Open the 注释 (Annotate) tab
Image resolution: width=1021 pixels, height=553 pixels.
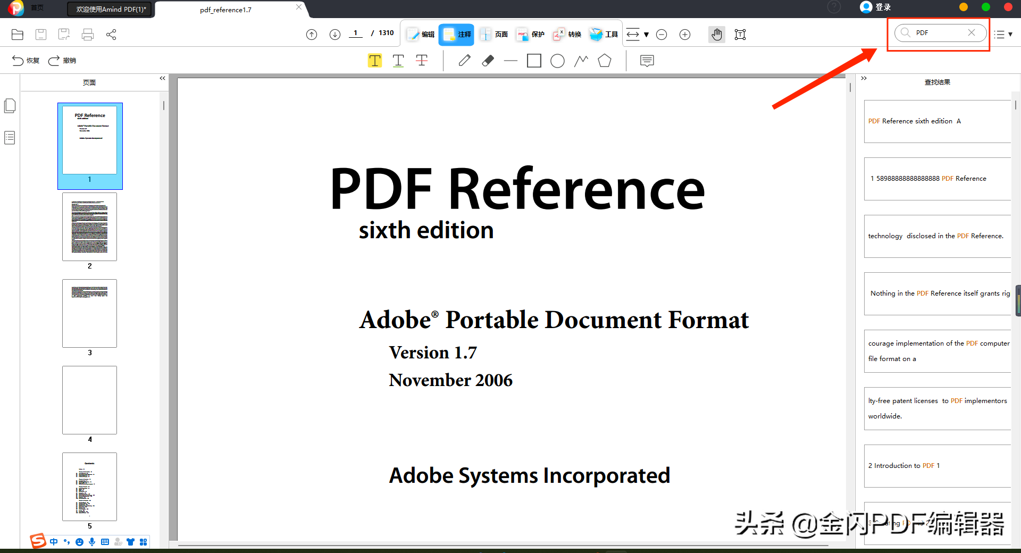(457, 35)
